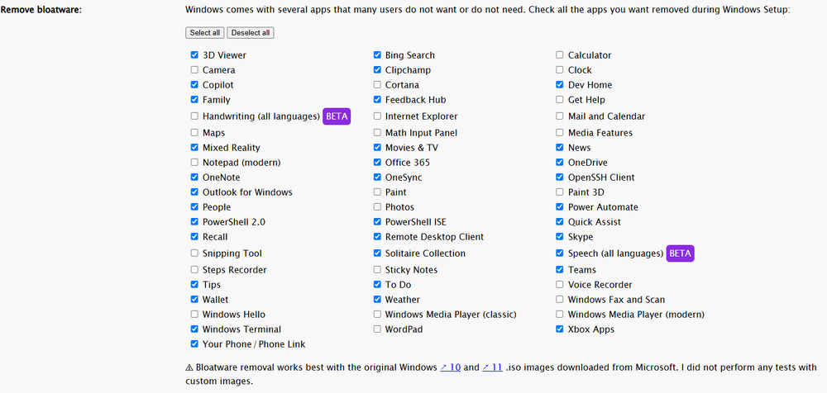Uncheck the Recall checkbox
The height and width of the screenshot is (393, 827).
194,236
